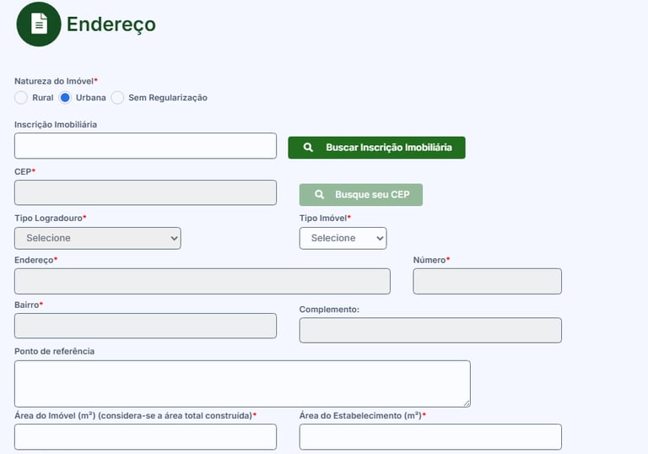Select the Complemento input field
Viewport: 648px width, 454px height.
430,330
